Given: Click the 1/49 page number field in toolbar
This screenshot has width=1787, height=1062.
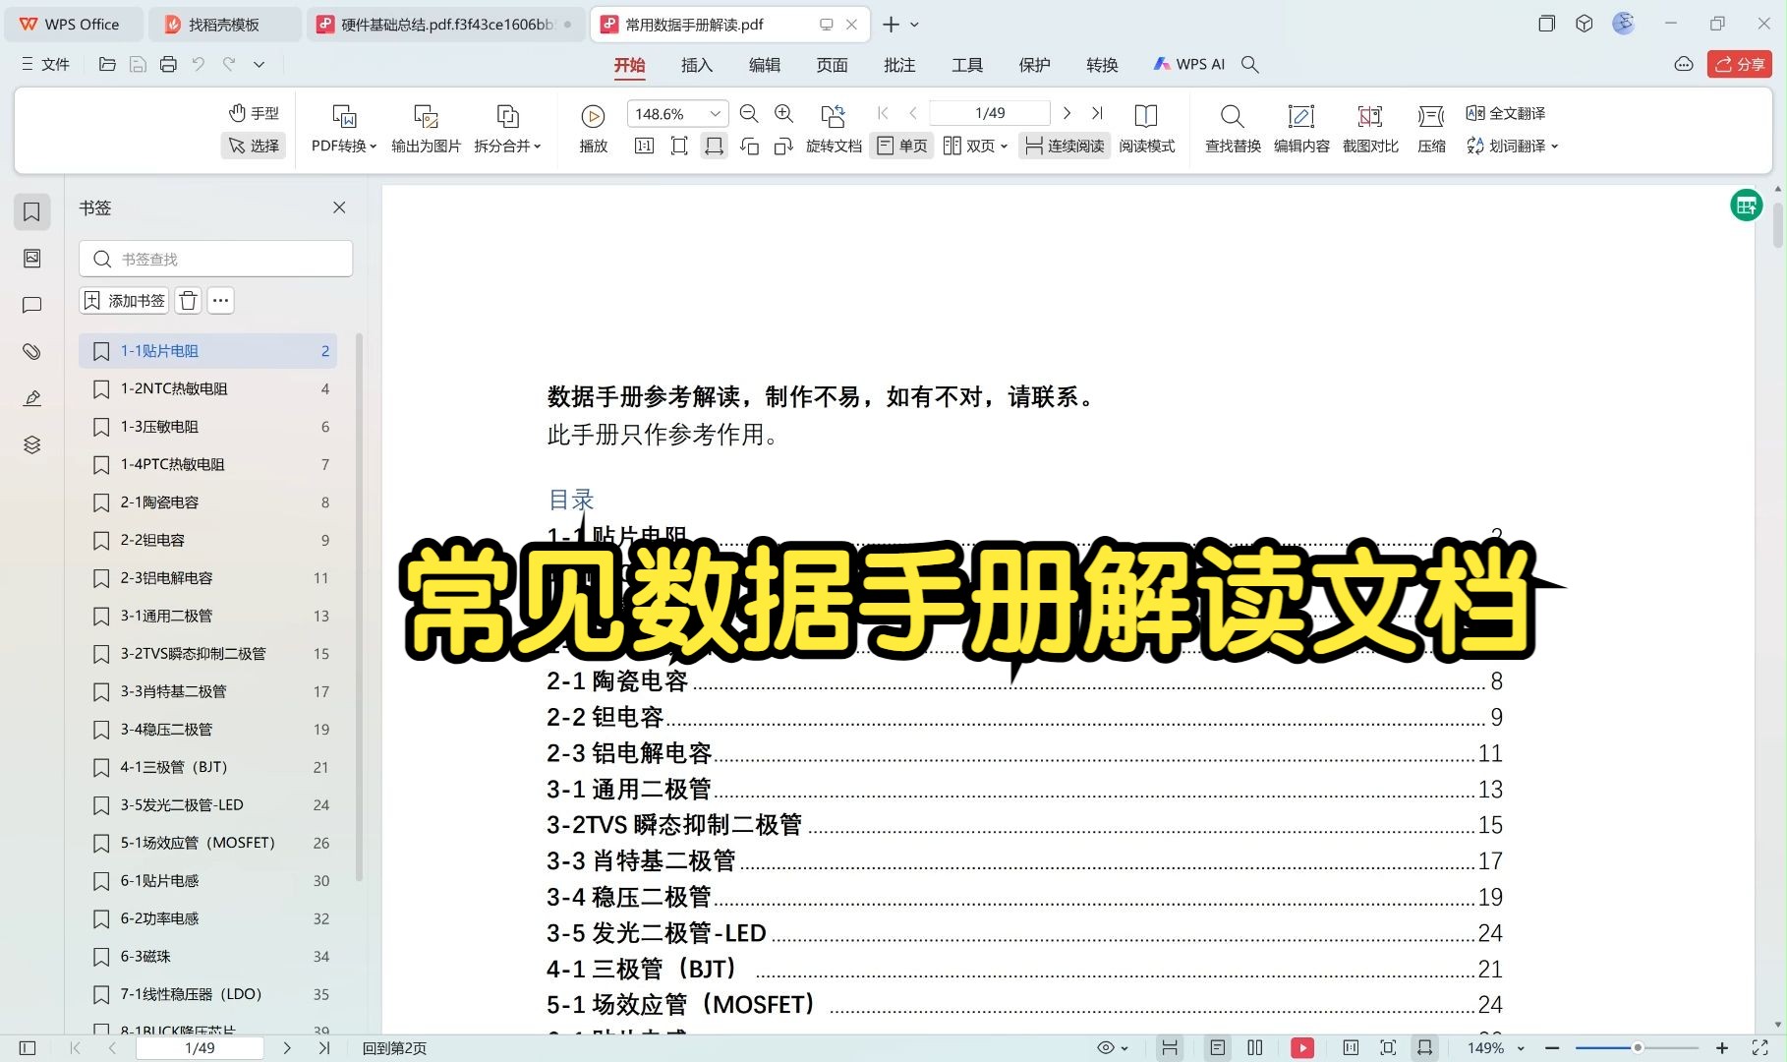Looking at the screenshot, I should click(x=990, y=113).
